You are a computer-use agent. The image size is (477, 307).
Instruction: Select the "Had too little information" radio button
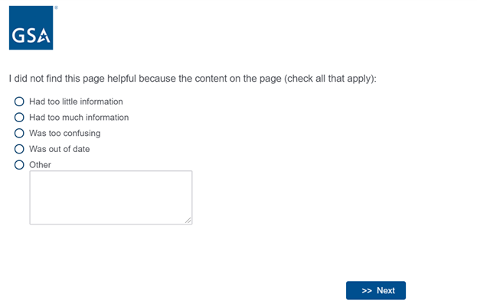20,102
